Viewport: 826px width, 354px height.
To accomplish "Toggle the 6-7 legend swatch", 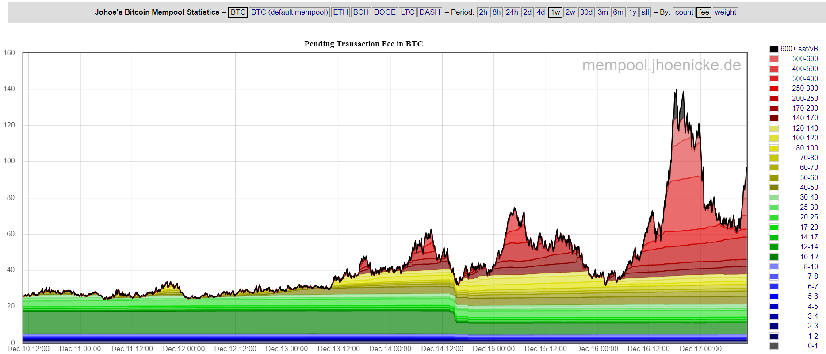I will tap(774, 286).
